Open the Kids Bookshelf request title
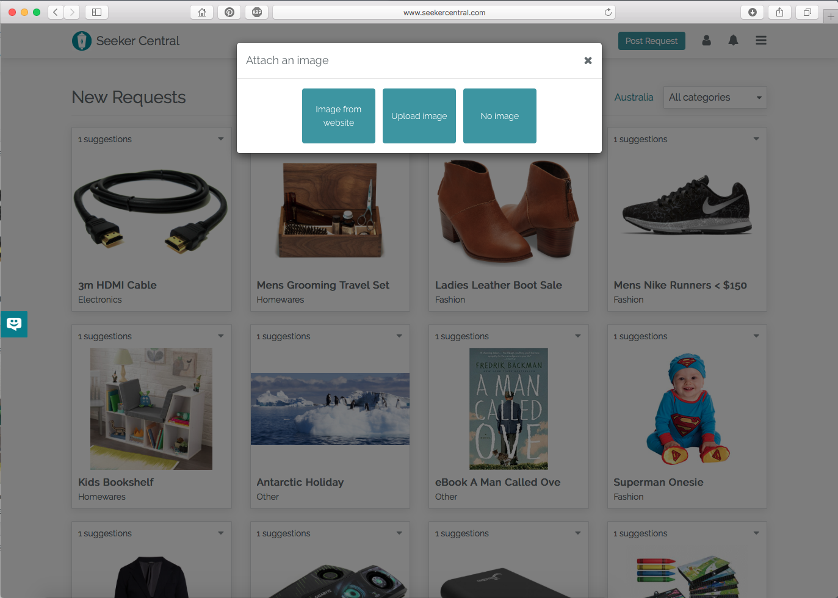The height and width of the screenshot is (598, 838). pos(116,482)
